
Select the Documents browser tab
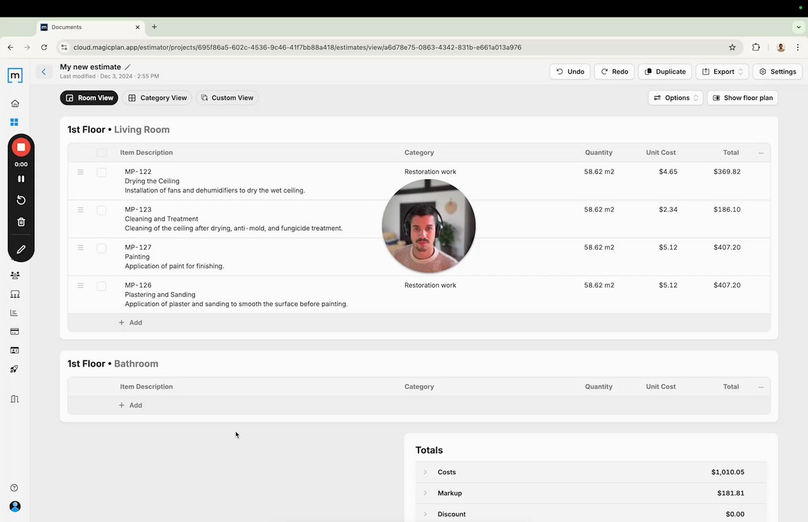(91, 27)
